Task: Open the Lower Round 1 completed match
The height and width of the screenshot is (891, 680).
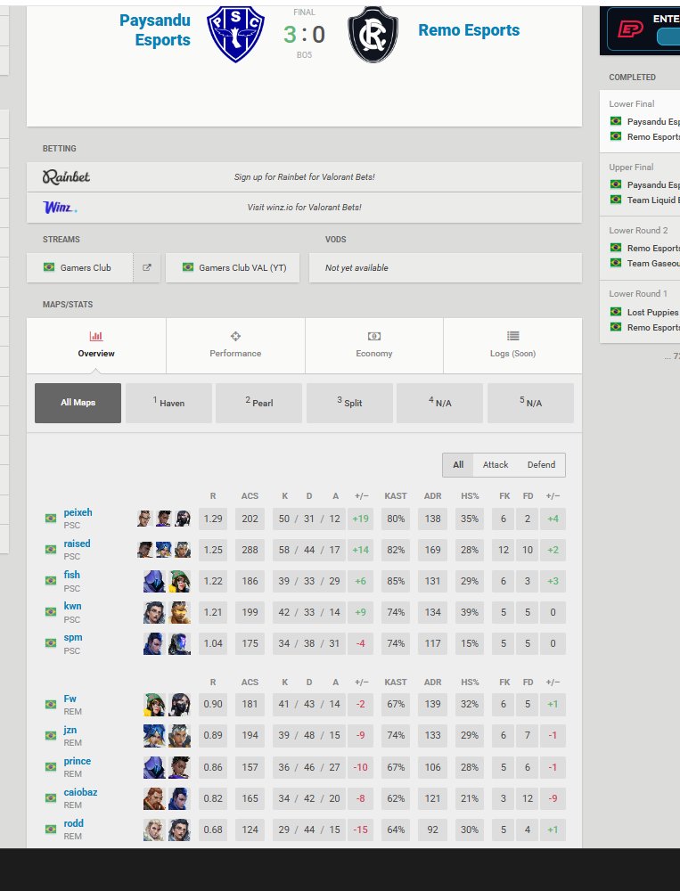Action: coord(640,311)
